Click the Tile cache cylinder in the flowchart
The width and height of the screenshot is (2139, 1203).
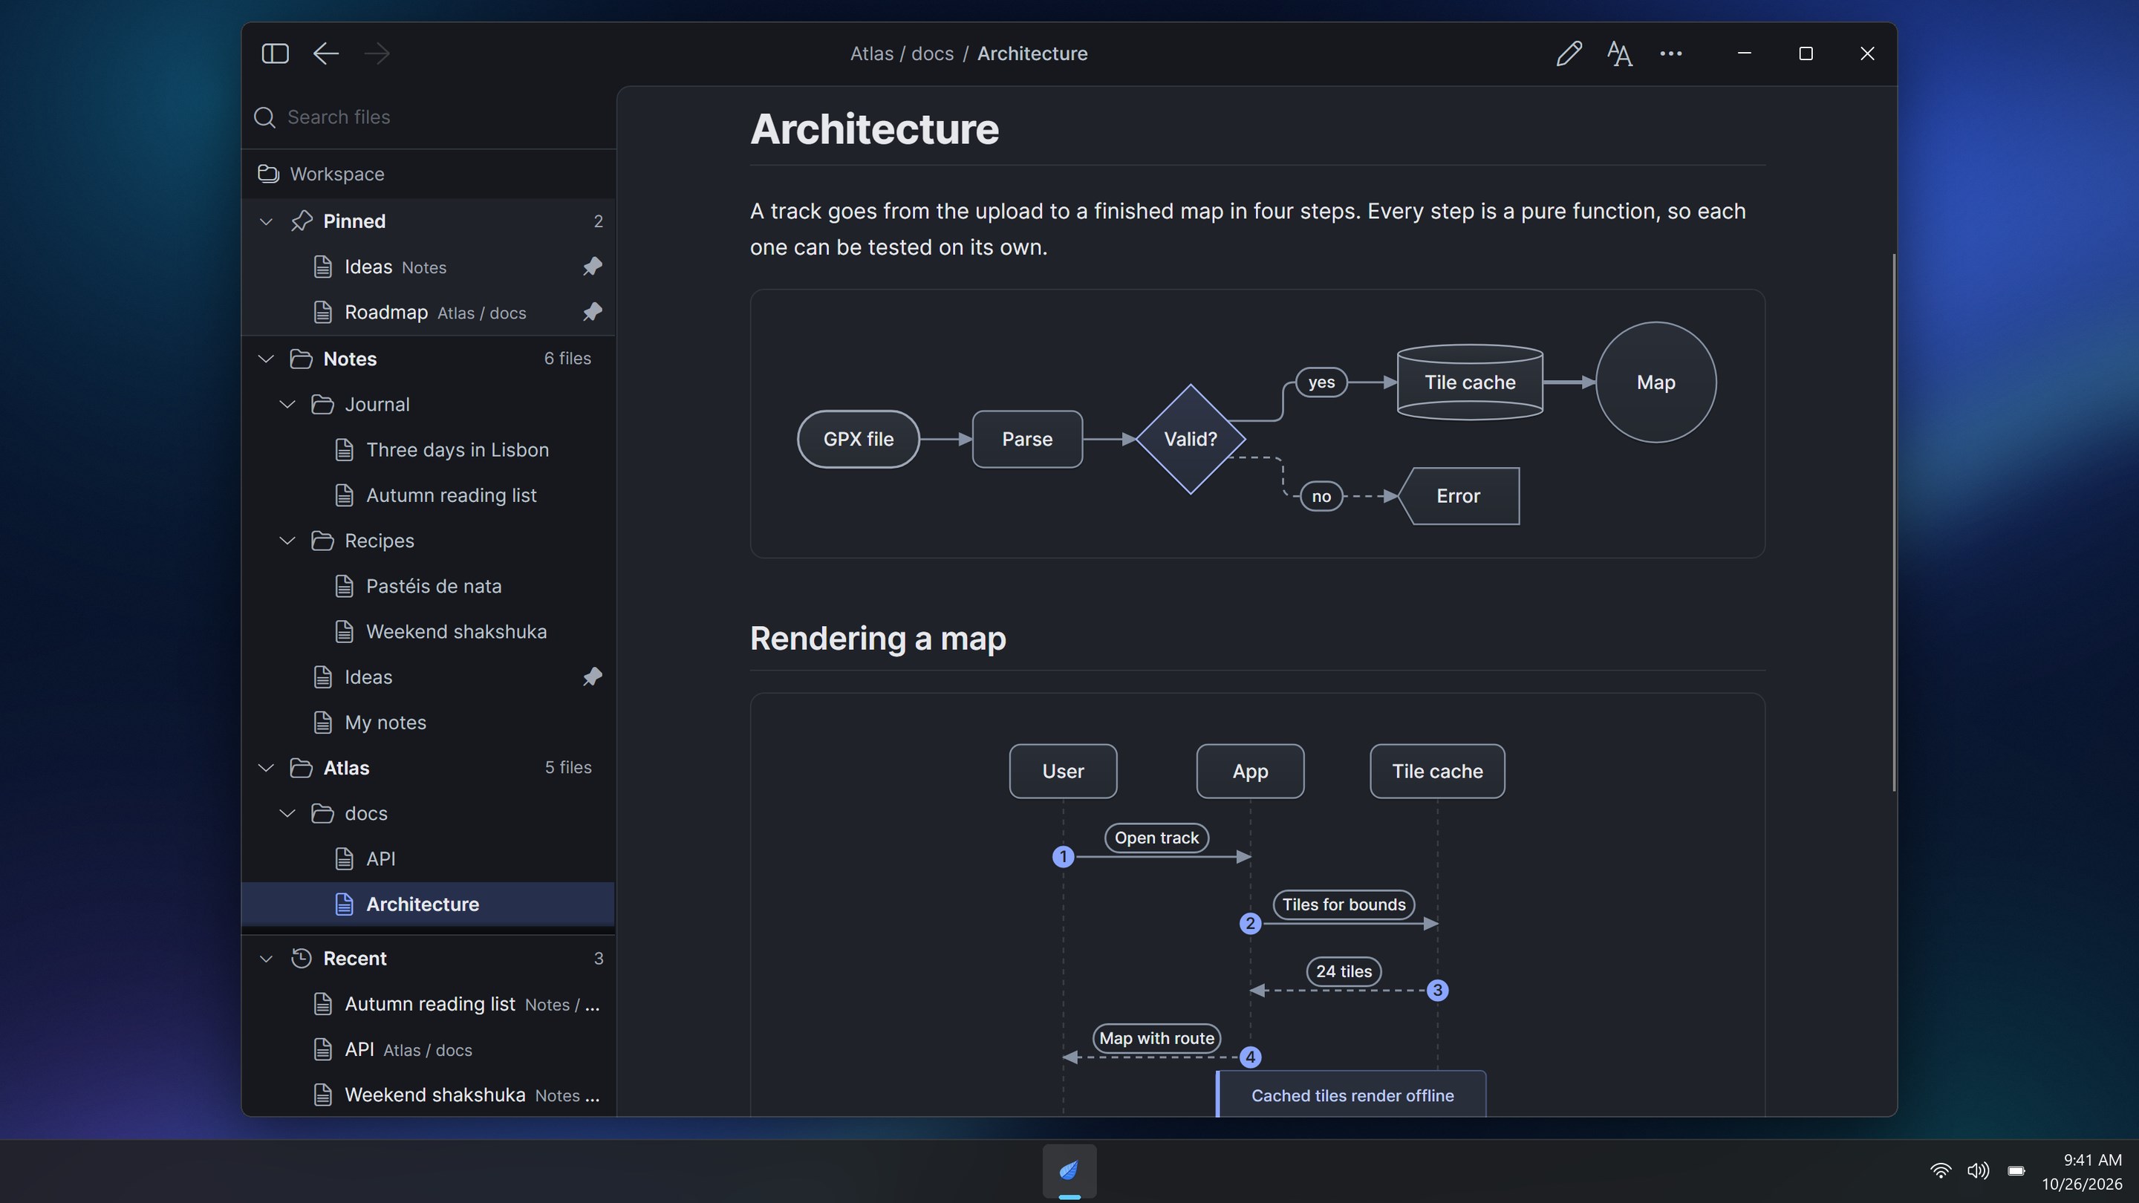pos(1470,382)
